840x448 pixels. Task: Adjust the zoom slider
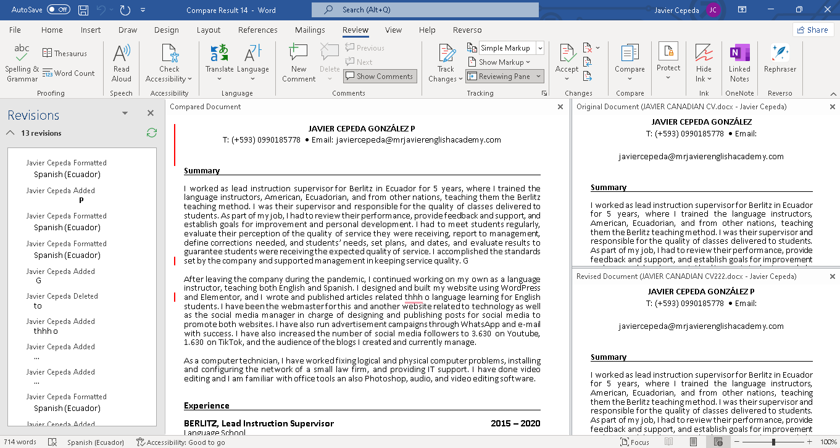click(773, 442)
